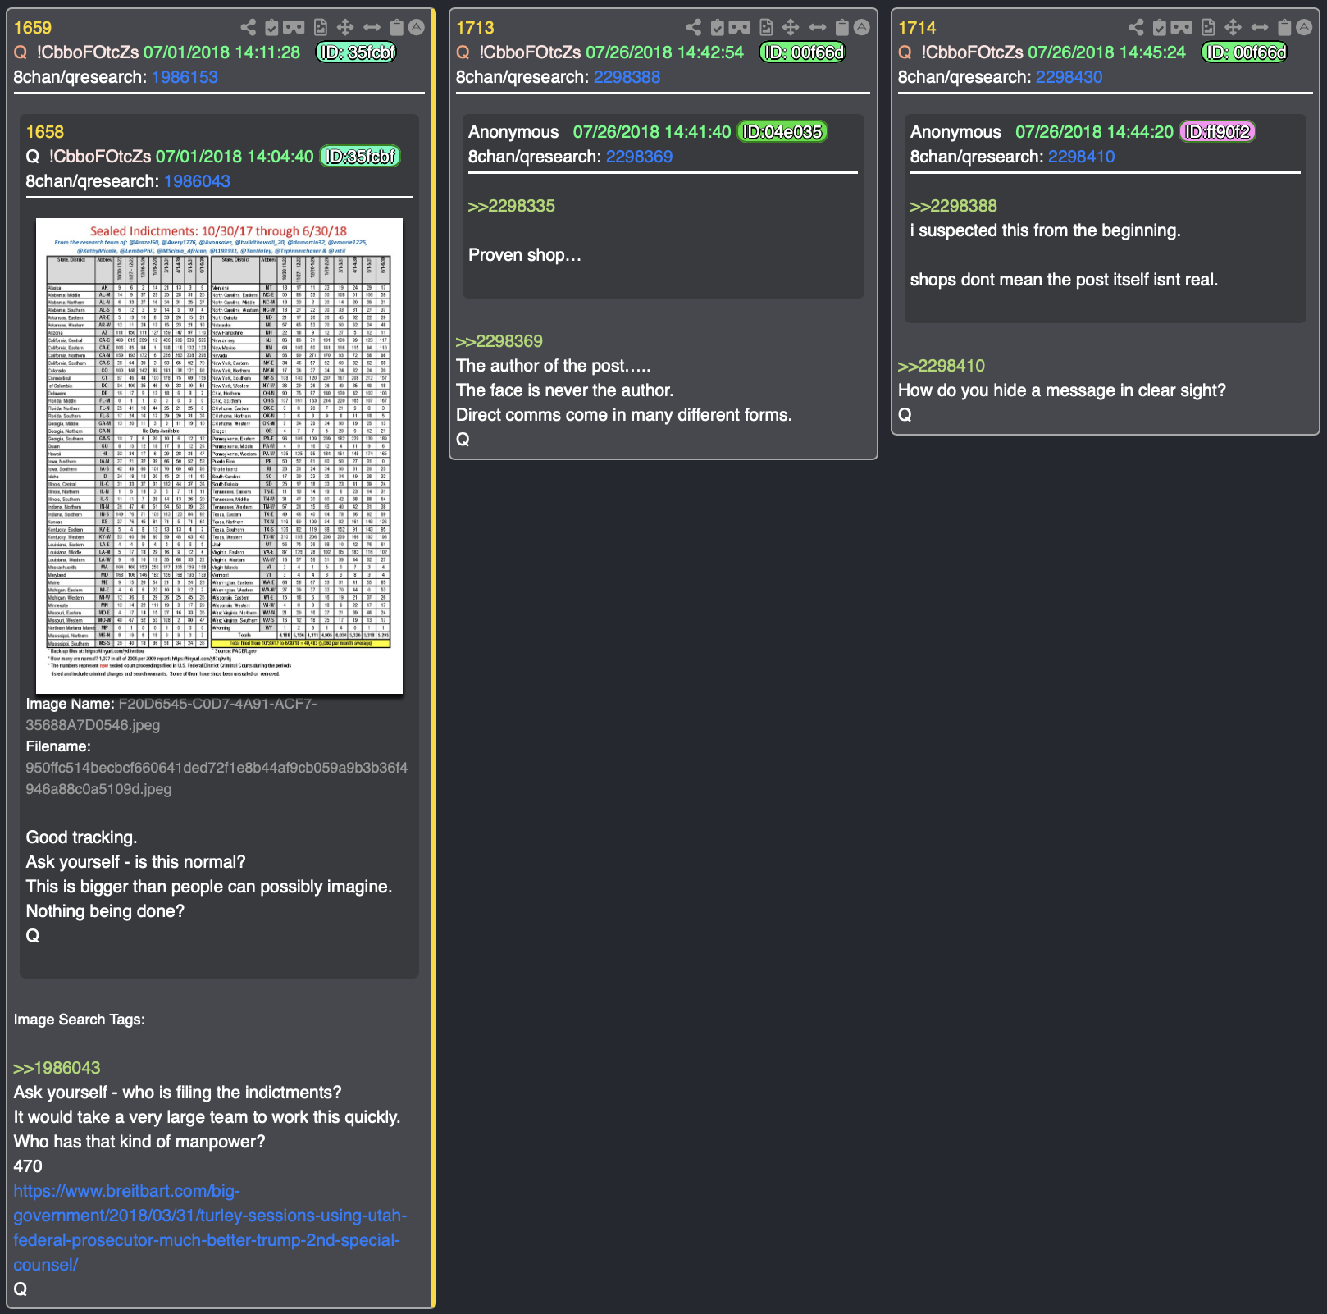Click the share icon on post 1659
This screenshot has width=1327, height=1314.
[x=248, y=27]
